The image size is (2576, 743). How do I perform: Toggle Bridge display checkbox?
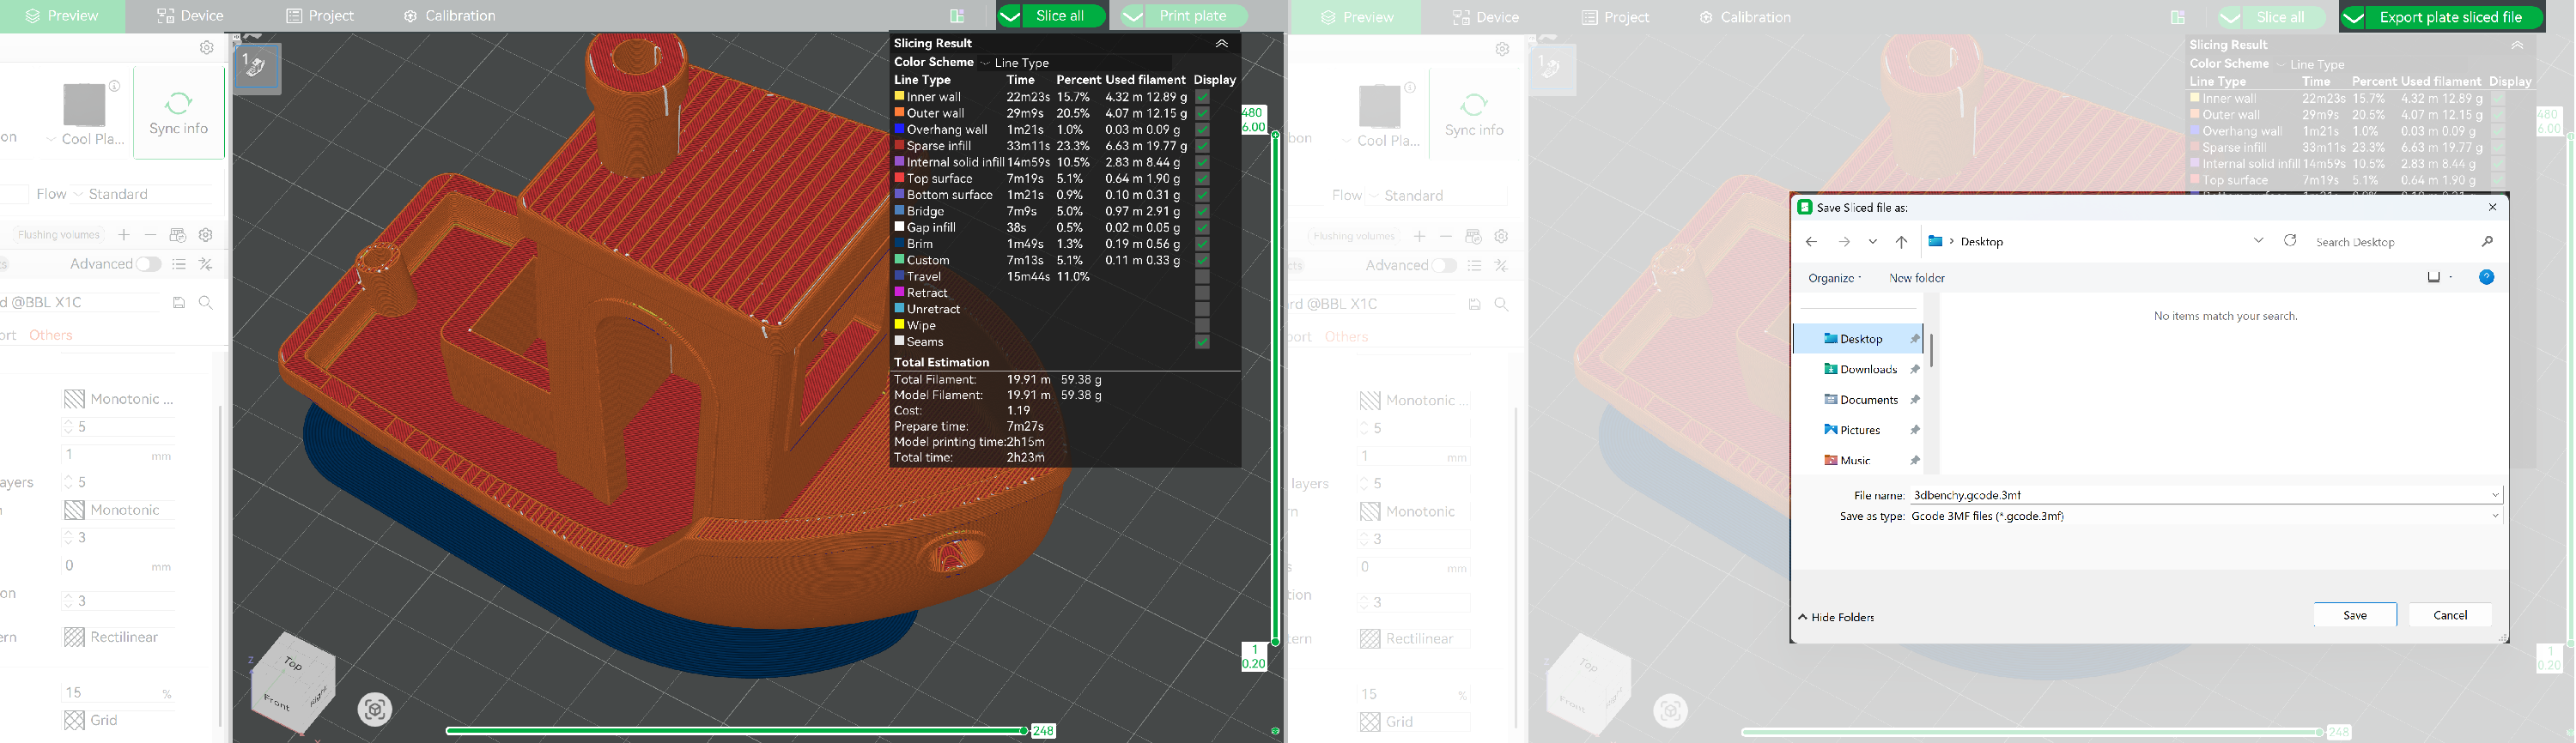point(1202,212)
